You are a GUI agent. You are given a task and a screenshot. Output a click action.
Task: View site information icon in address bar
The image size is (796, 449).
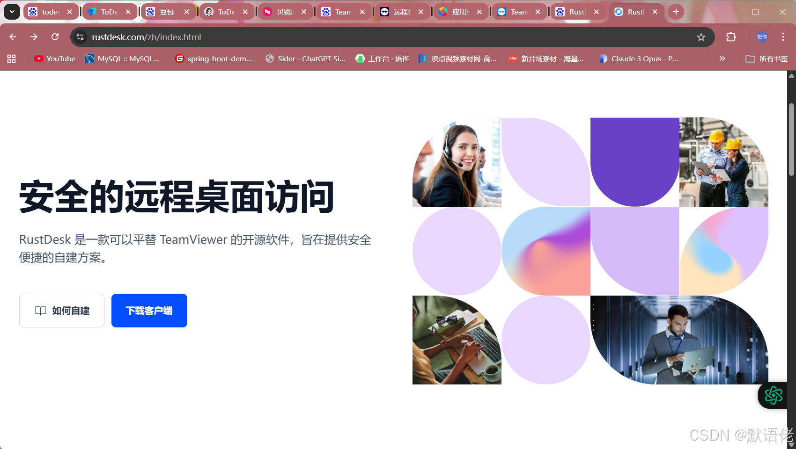tap(80, 37)
